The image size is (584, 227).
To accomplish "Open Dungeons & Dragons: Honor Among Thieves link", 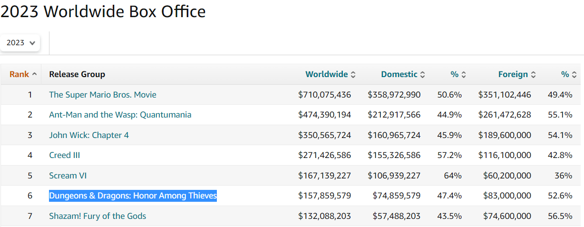I will coord(133,196).
